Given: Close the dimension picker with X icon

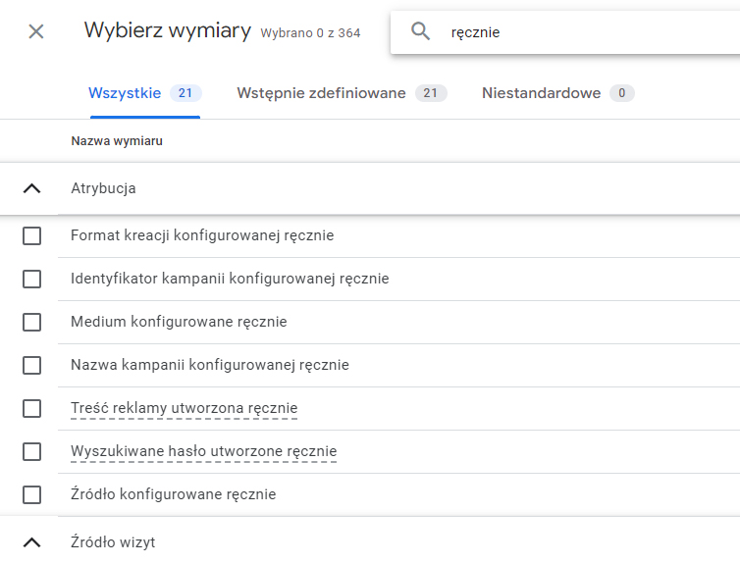Looking at the screenshot, I should tap(36, 31).
